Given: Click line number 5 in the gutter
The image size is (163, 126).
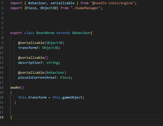Looking at the screenshot, I should point(2,23).
